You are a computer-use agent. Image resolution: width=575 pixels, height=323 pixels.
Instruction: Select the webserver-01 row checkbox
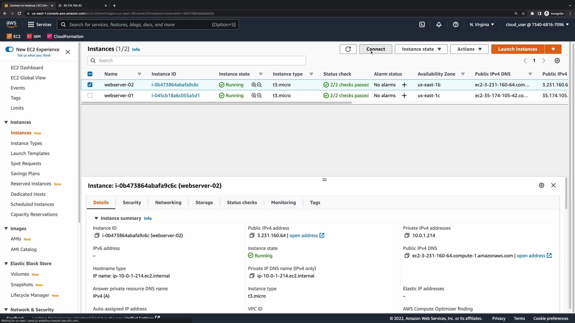click(90, 95)
